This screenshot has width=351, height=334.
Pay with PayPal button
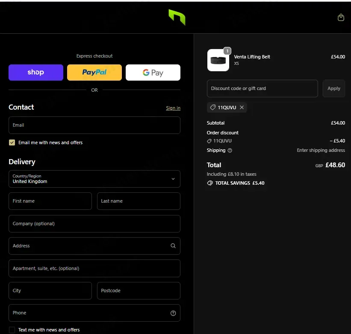coord(94,73)
